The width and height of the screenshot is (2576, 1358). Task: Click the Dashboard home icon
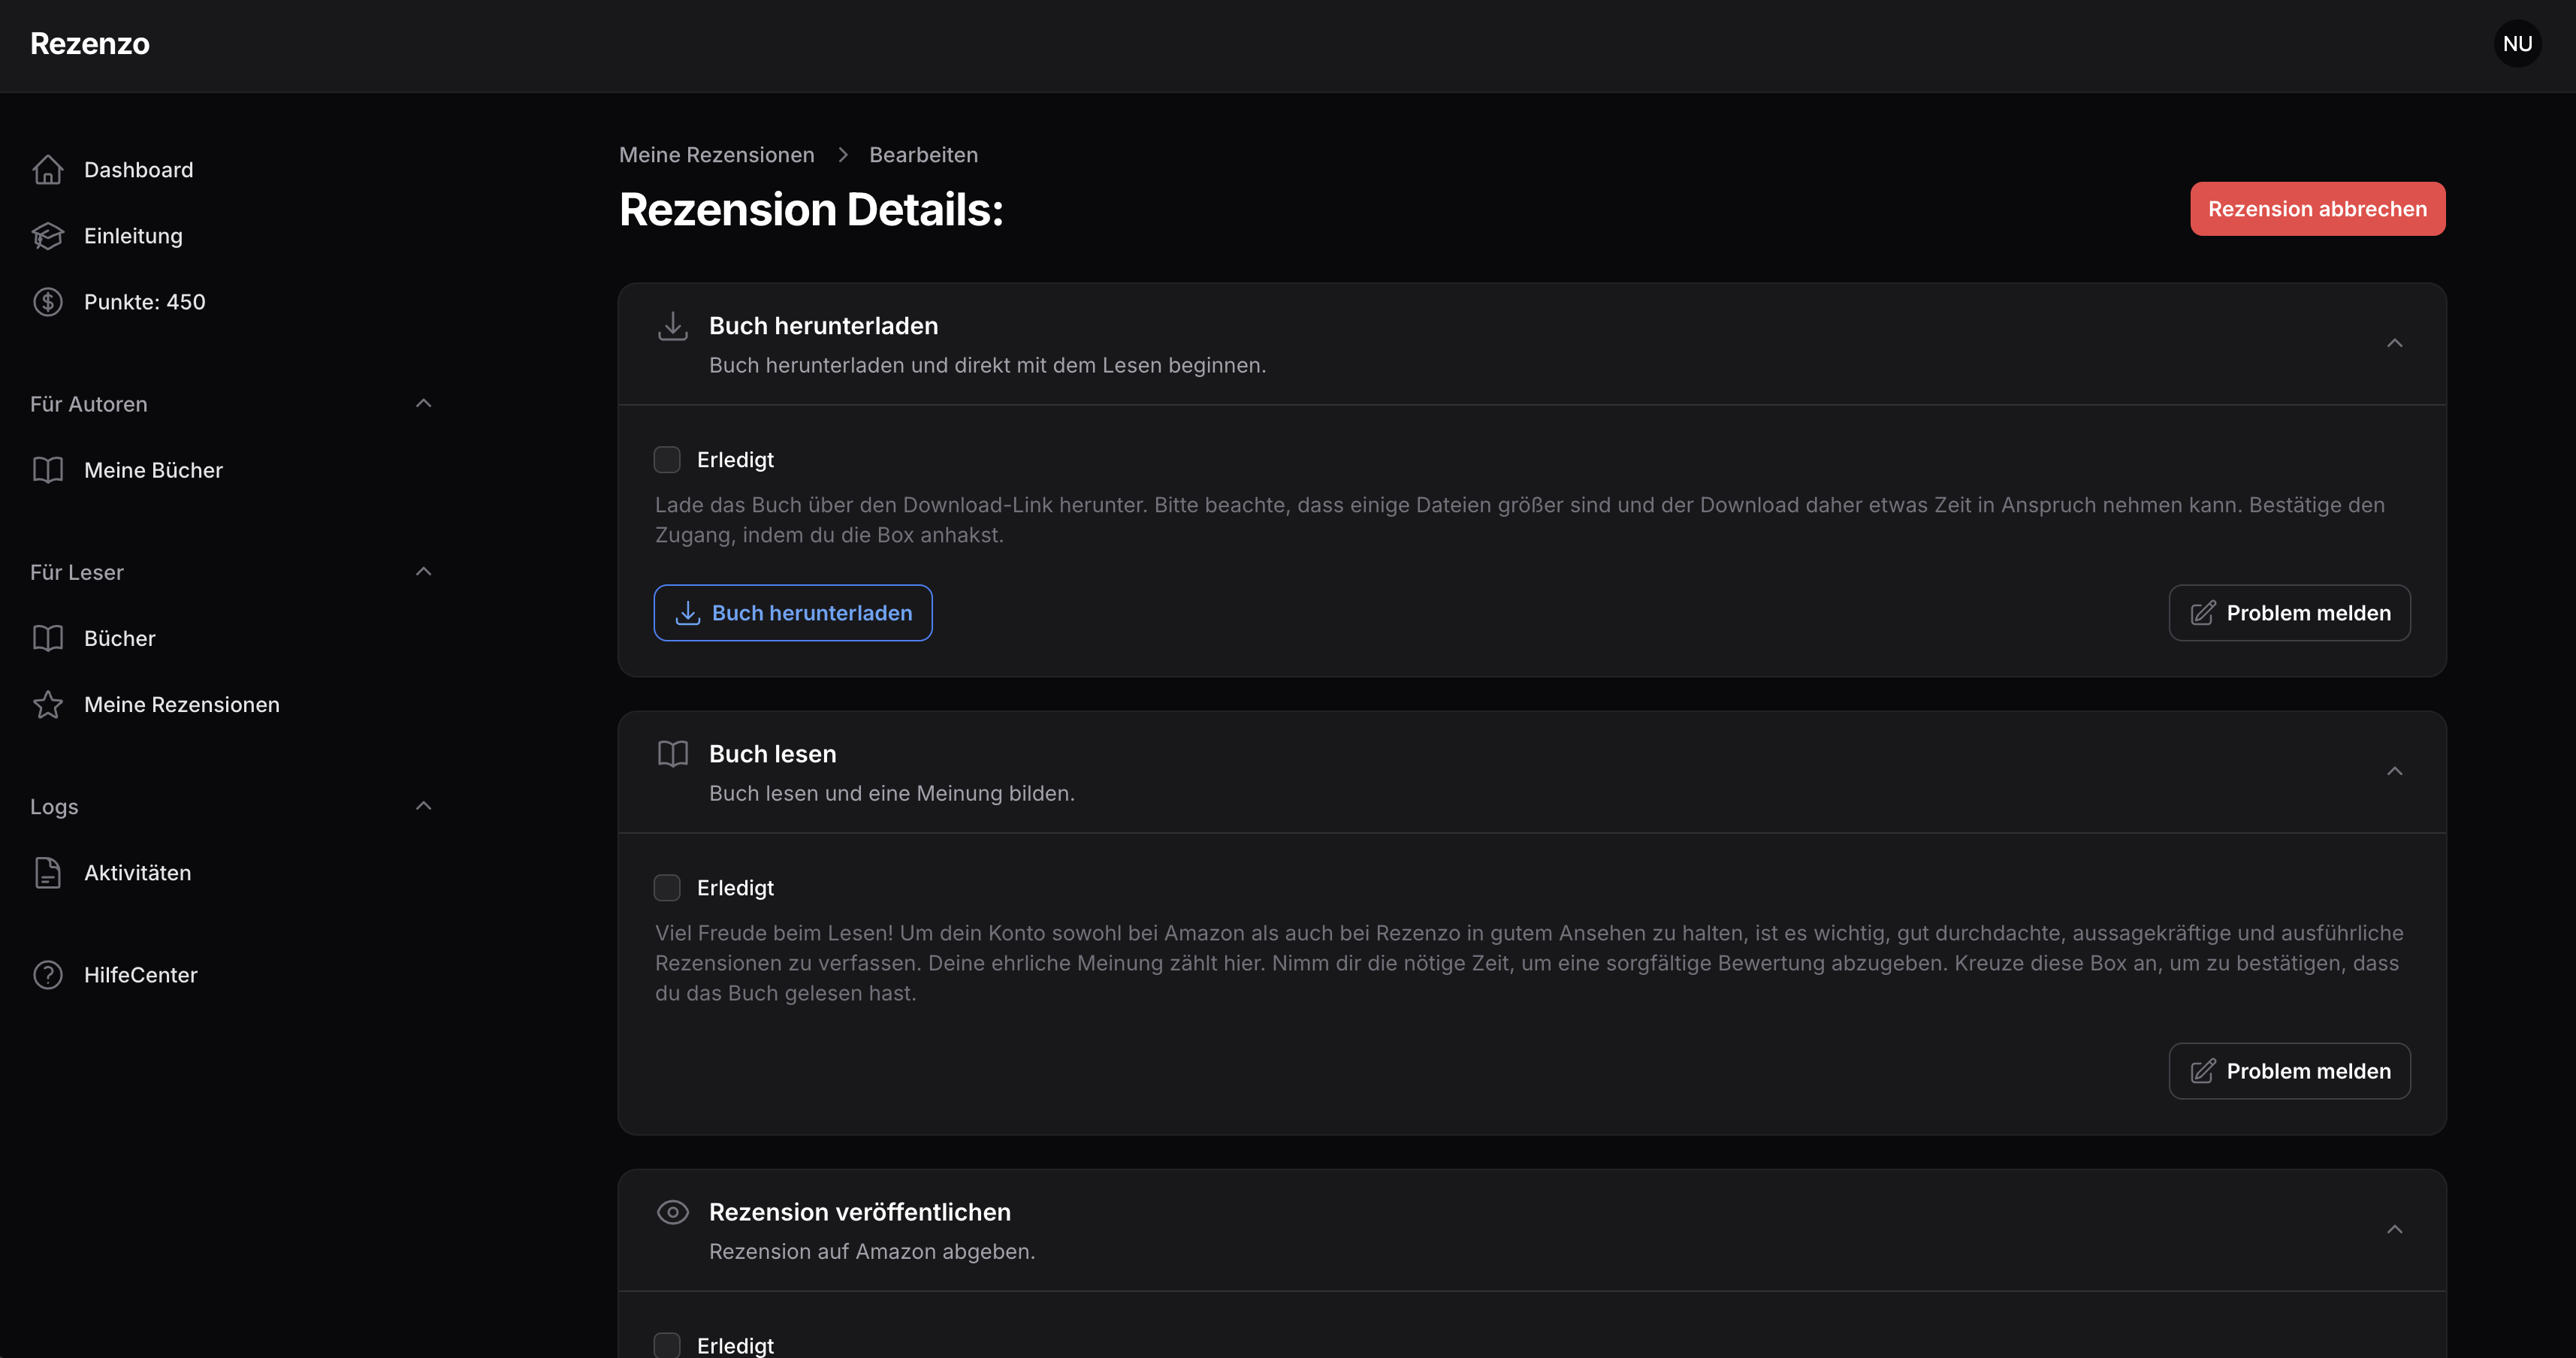tap(48, 170)
